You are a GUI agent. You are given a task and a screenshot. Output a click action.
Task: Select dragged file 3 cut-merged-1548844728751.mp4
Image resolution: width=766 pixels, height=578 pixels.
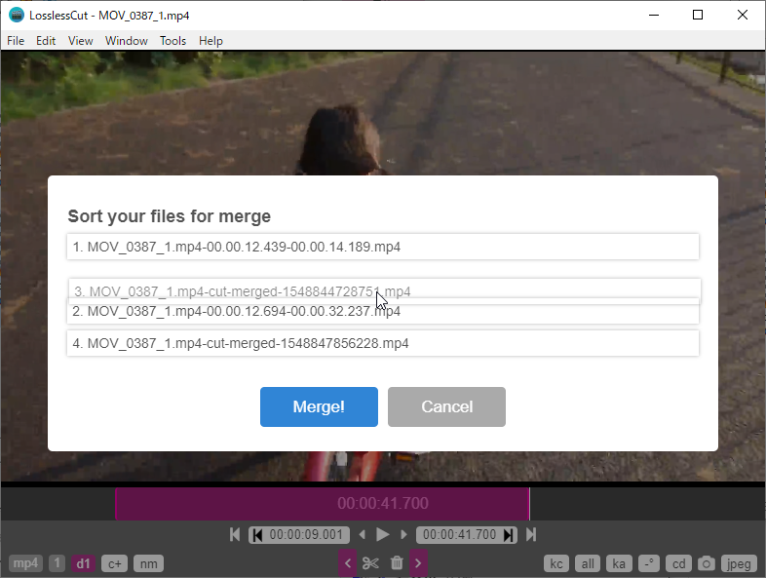pos(385,289)
